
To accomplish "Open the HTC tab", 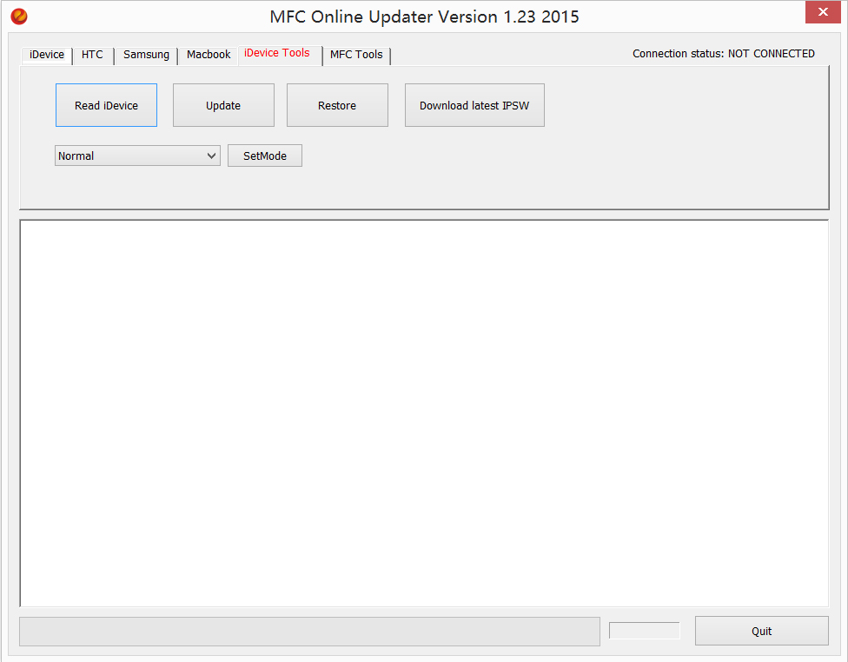I will pyautogui.click(x=92, y=55).
